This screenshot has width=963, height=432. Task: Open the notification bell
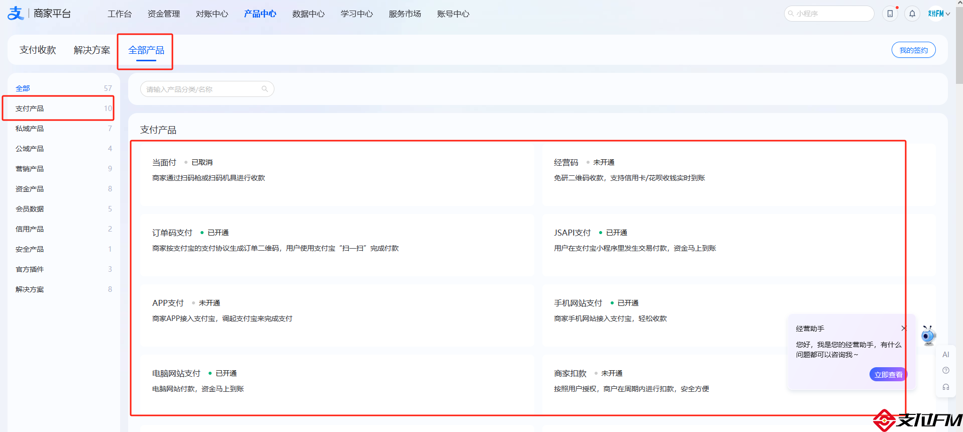(x=912, y=14)
